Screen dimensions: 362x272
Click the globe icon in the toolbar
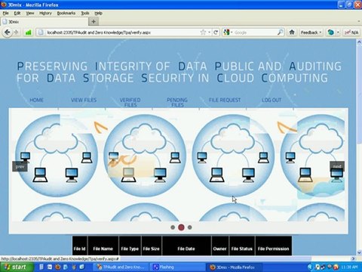330,32
